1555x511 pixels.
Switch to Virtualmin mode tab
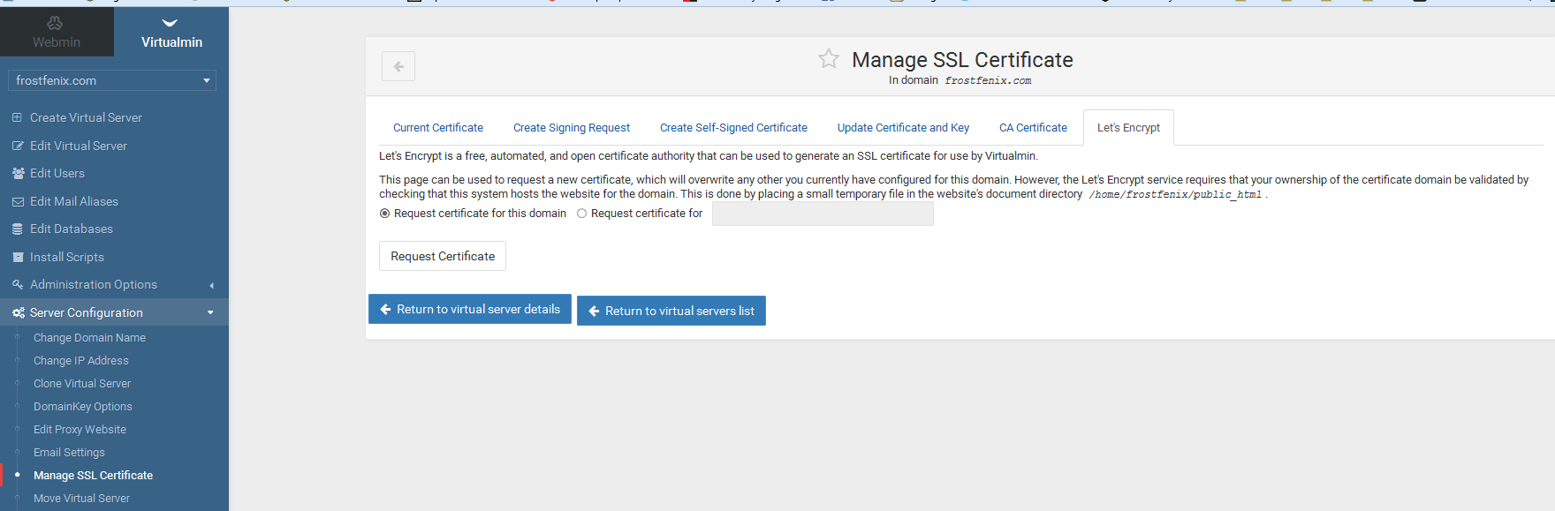coord(171,32)
